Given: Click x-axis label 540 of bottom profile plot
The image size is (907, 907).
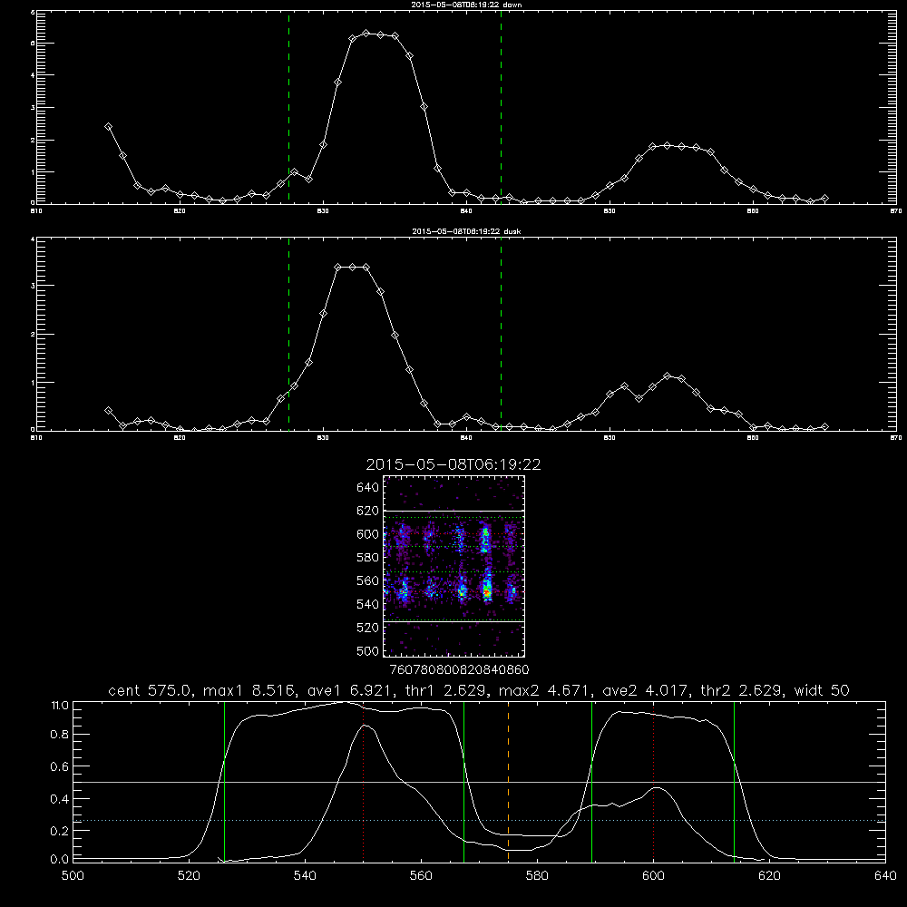Looking at the screenshot, I should [305, 876].
